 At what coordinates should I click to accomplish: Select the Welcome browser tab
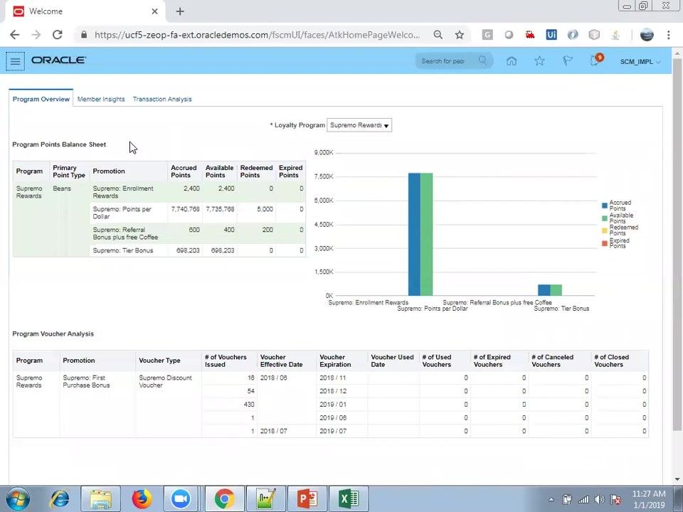[x=85, y=11]
